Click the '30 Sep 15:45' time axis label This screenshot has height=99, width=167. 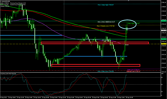click(x=129, y=97)
